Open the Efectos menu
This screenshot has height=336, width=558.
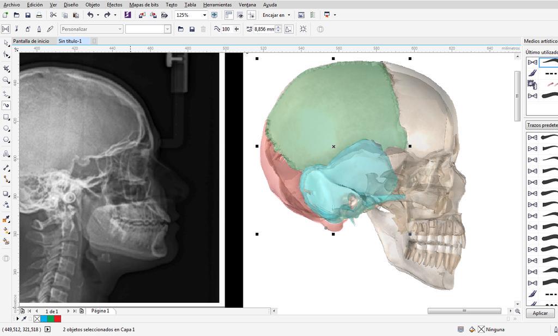pyautogui.click(x=114, y=4)
